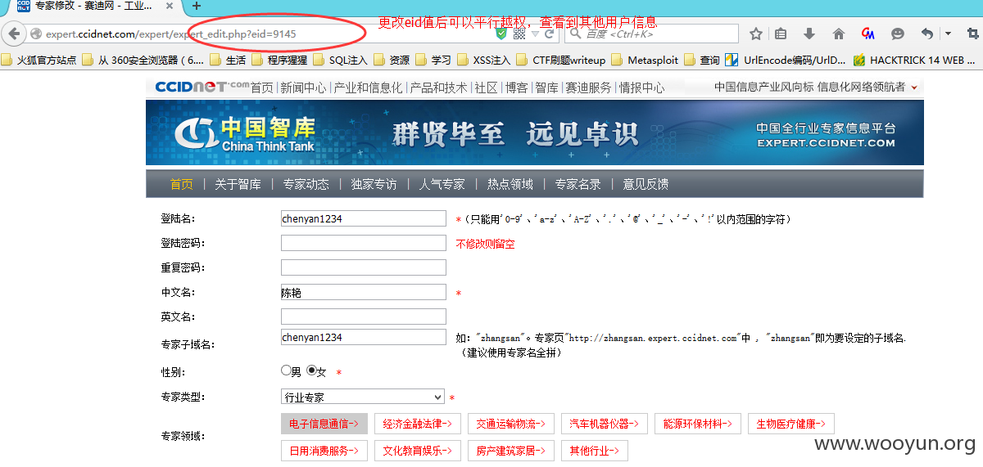Open the 程序猩猩 bookmark folder
Screen dimensions: 983x467
click(279, 60)
